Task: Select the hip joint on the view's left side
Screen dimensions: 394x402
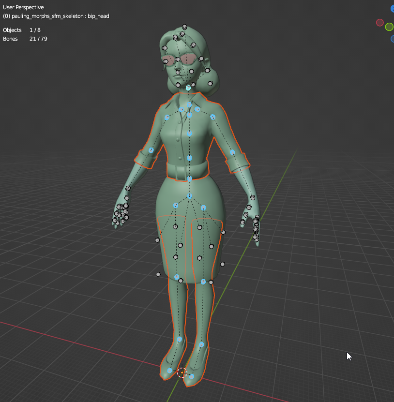Action: 176,206
